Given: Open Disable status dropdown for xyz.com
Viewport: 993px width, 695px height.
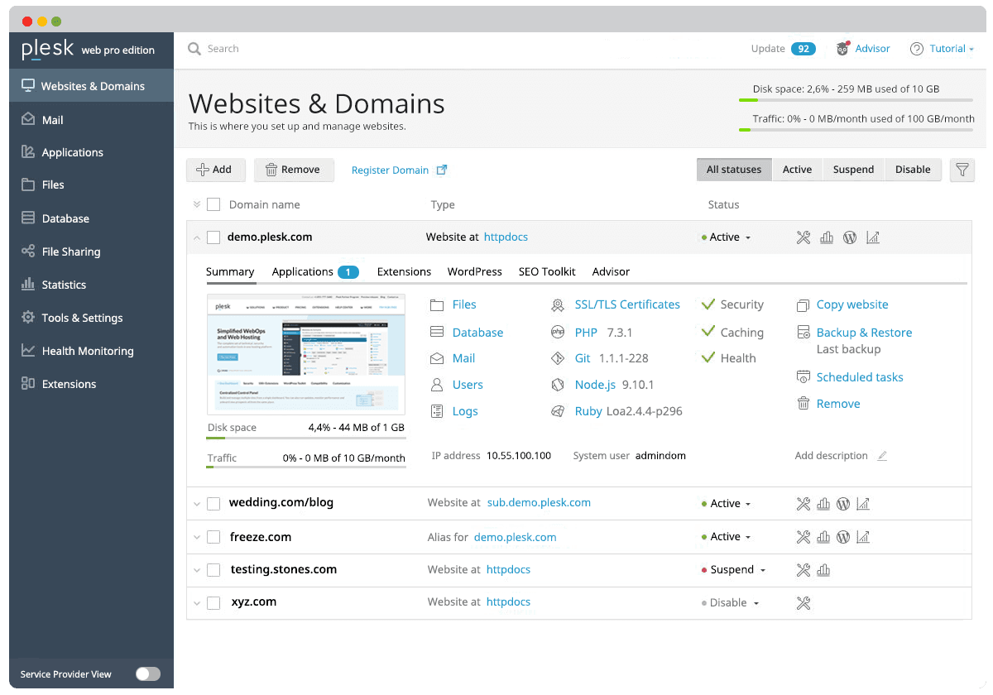Looking at the screenshot, I should tap(730, 603).
